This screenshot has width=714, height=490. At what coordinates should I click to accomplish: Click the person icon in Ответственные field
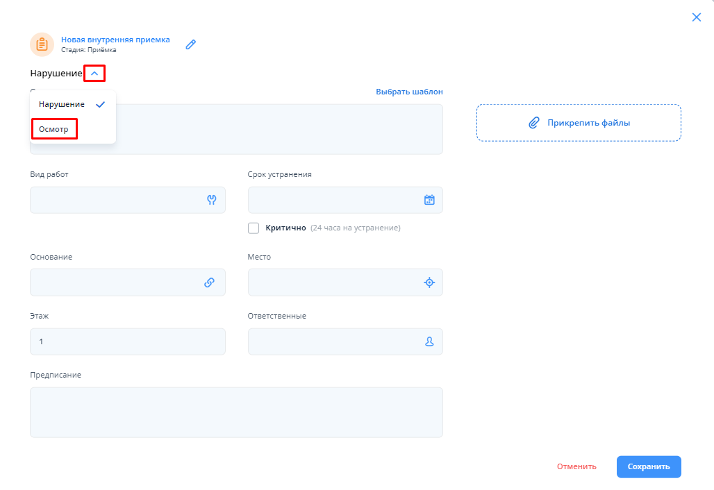point(429,341)
